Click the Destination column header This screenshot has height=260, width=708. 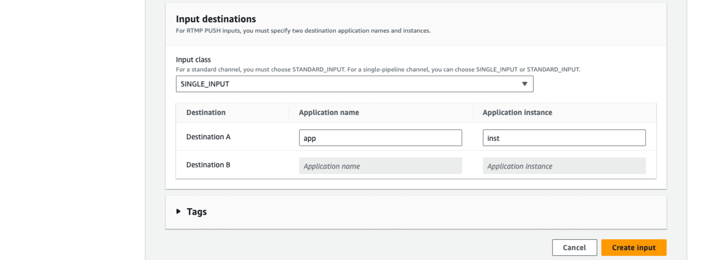click(x=206, y=112)
